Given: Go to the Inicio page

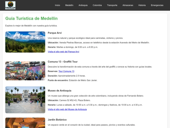Looking at the screenshot, I should click(57, 5).
